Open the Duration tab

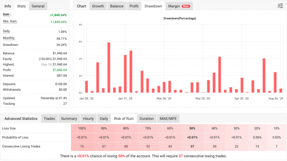pos(147,119)
